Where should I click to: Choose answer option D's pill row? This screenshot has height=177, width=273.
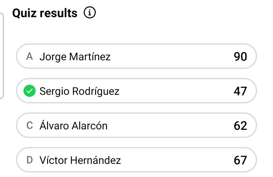tap(160, 160)
